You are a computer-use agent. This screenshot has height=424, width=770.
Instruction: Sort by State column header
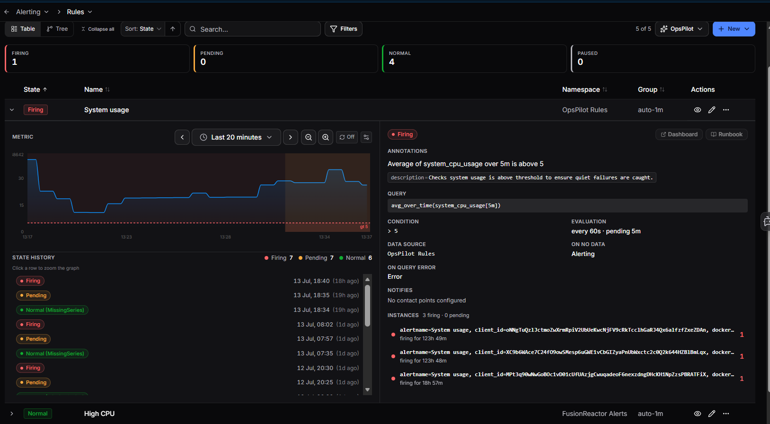pyautogui.click(x=35, y=89)
